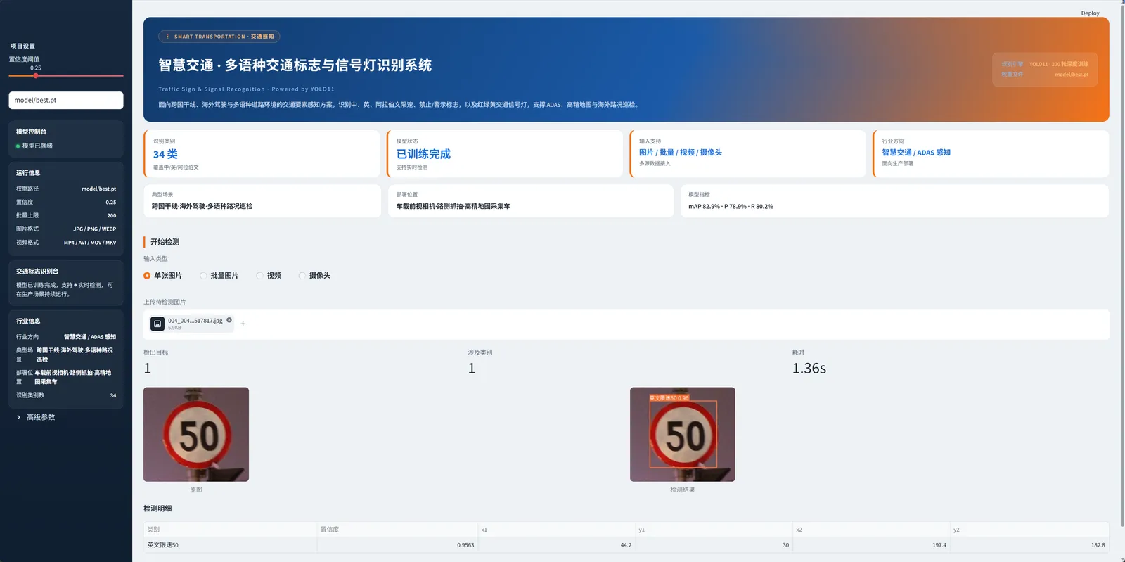Click the y2 column header
The width and height of the screenshot is (1125, 562).
(1029, 530)
